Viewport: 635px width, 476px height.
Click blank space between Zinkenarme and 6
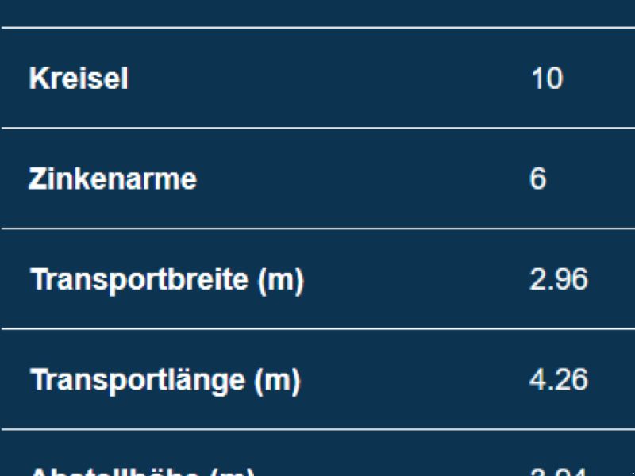click(363, 178)
